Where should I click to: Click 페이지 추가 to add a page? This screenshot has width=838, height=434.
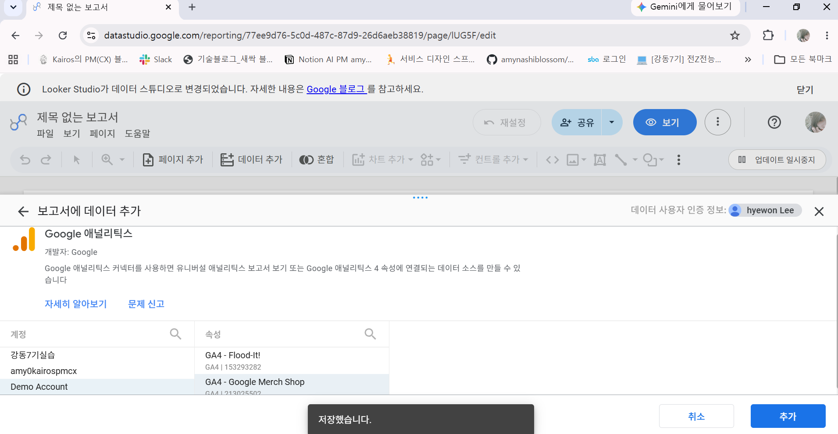(x=173, y=160)
